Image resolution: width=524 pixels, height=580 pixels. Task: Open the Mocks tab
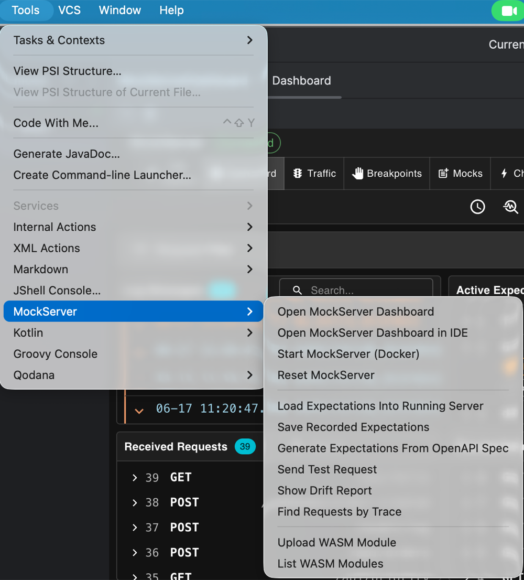coord(460,173)
